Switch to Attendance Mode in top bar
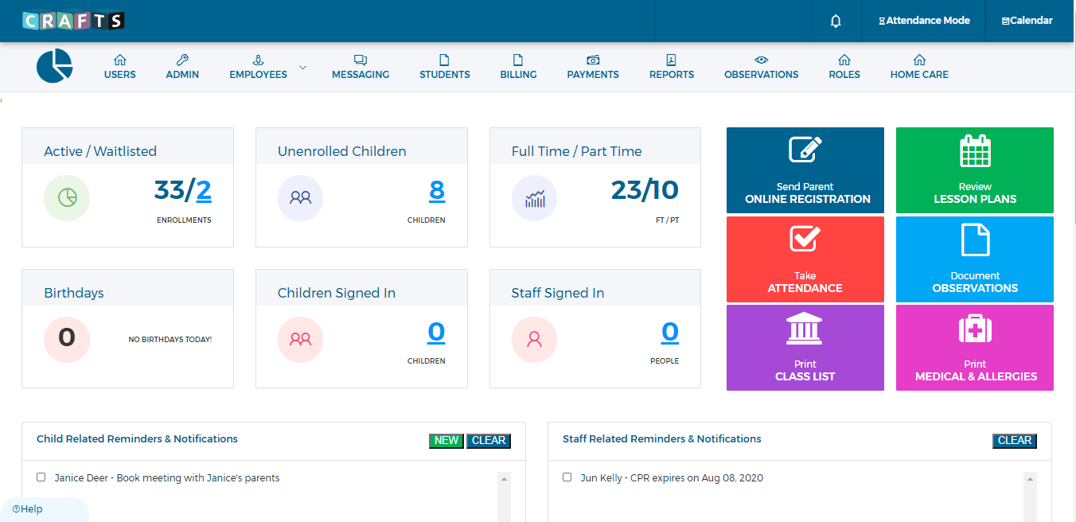This screenshot has width=1076, height=522. (924, 21)
